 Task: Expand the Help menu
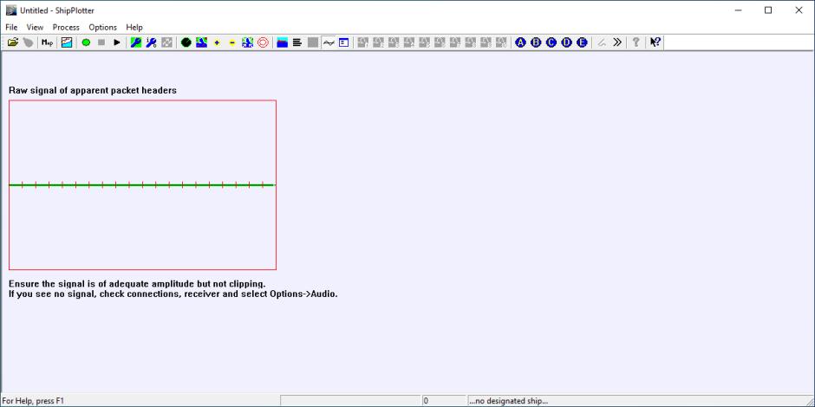[x=134, y=27]
